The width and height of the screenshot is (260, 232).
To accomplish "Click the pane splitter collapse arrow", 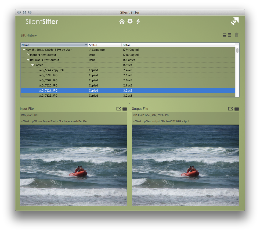I will click(130, 103).
